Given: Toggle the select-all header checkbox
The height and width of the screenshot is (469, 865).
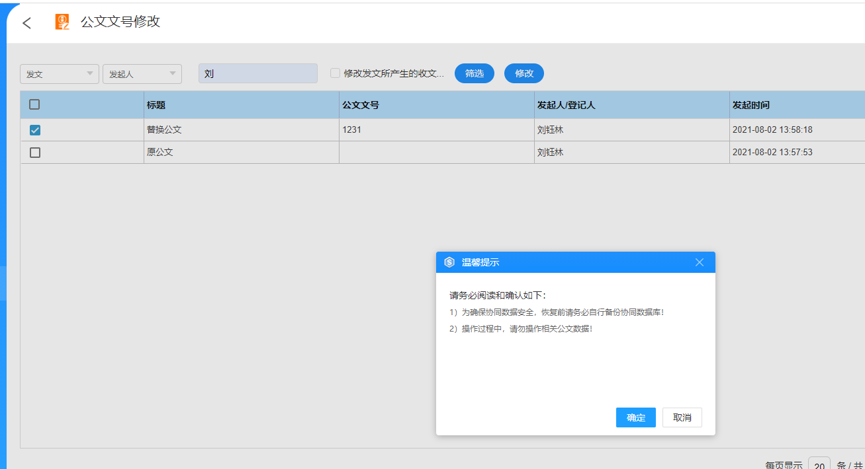Looking at the screenshot, I should pyautogui.click(x=35, y=104).
